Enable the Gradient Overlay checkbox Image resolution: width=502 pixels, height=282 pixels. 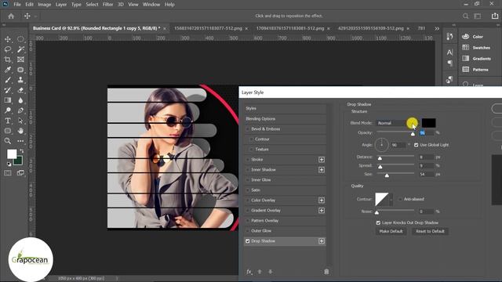click(x=248, y=211)
